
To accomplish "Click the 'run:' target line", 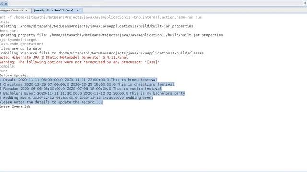I will tap(3, 71).
